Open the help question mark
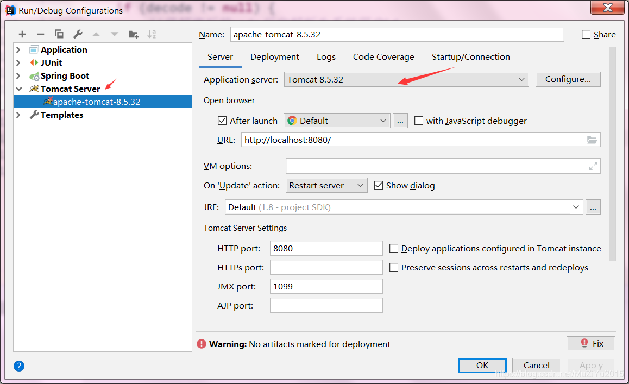This screenshot has height=384, width=629. pyautogui.click(x=19, y=366)
